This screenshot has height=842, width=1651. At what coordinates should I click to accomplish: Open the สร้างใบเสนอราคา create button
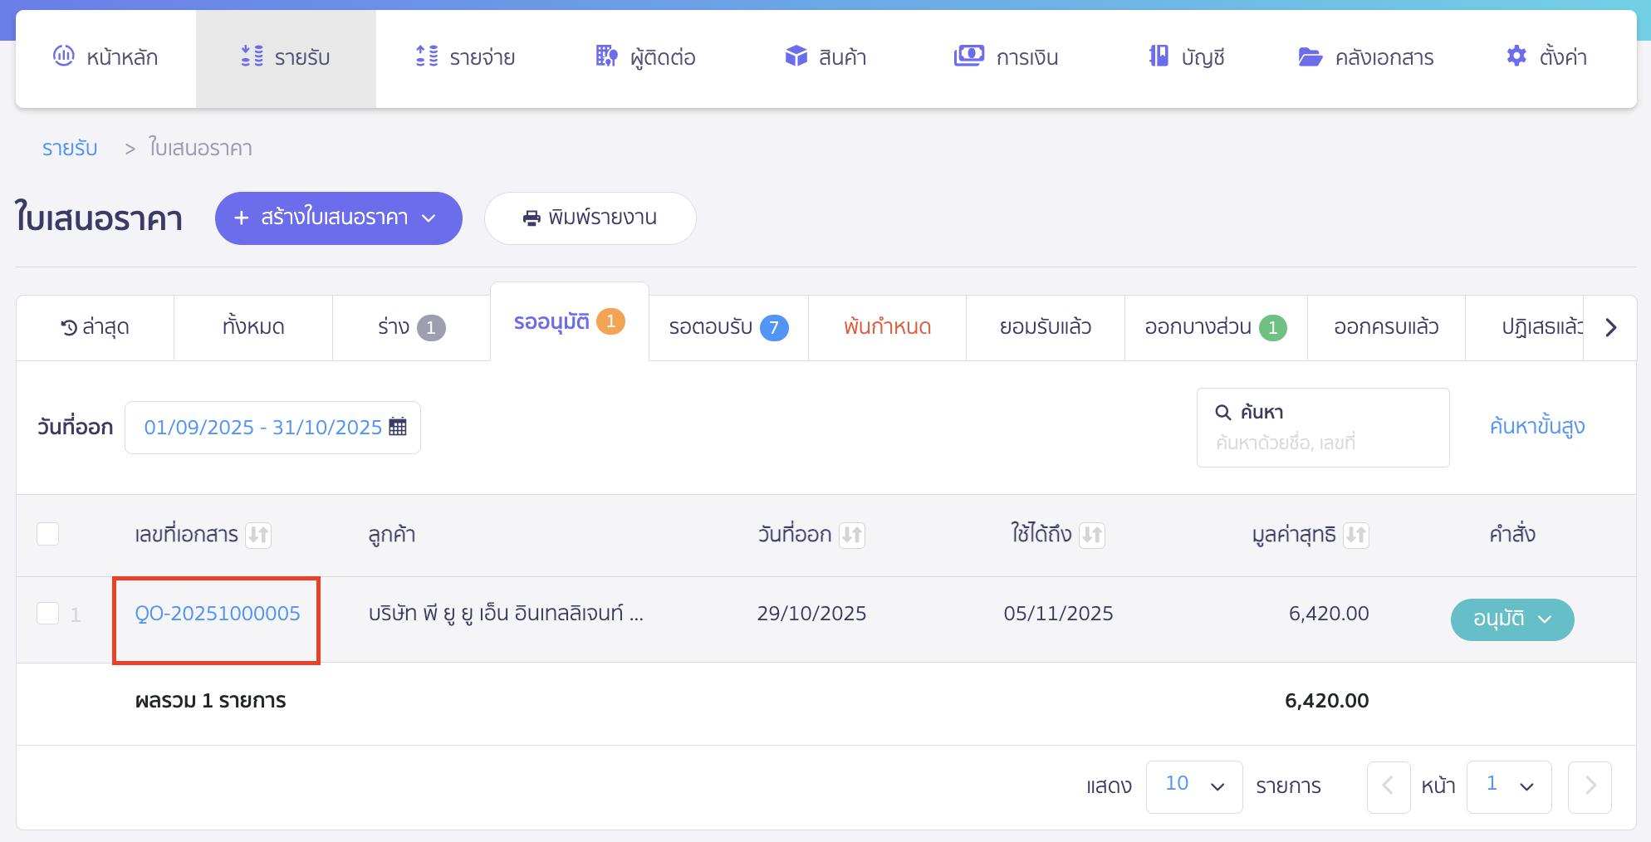pos(338,218)
